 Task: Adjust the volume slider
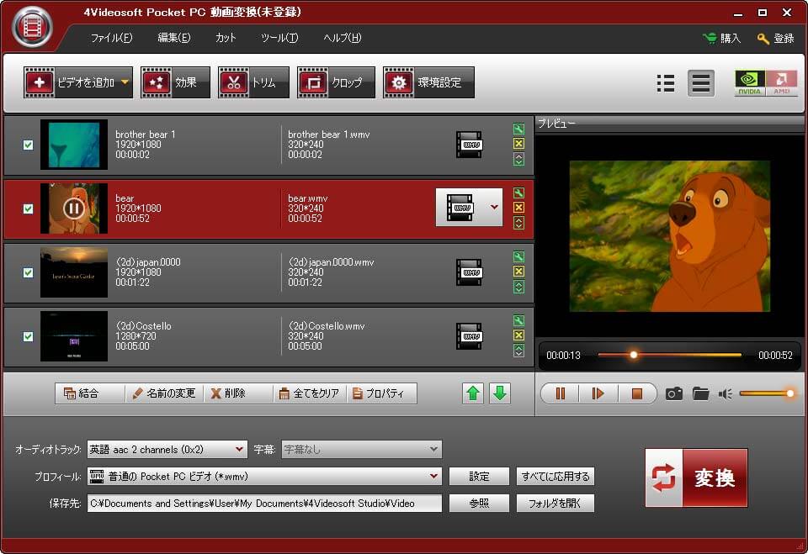[x=767, y=393]
